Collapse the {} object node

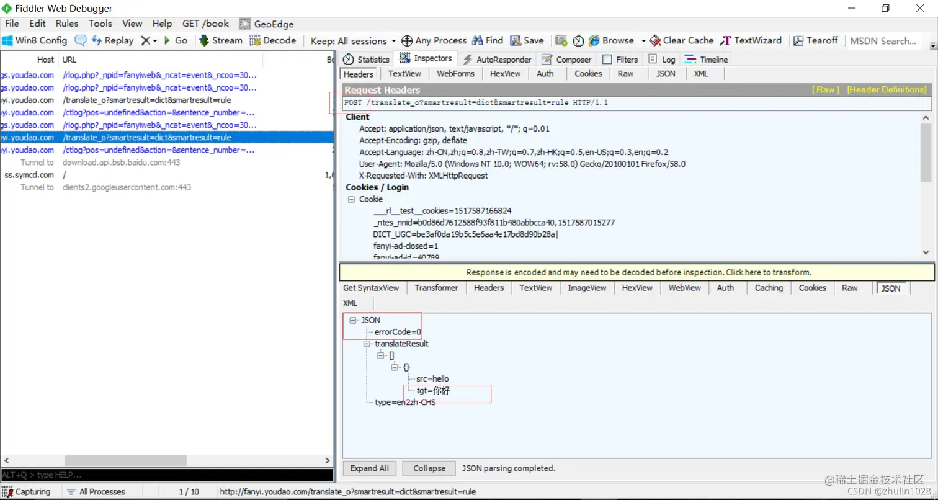(x=395, y=367)
